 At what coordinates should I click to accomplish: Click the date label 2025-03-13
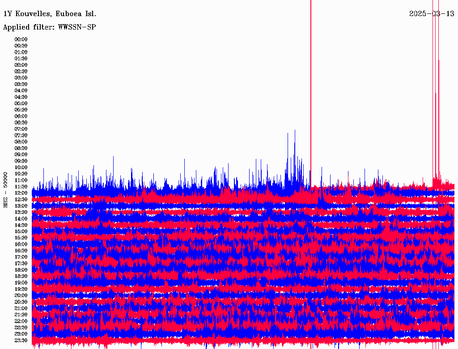click(x=431, y=14)
